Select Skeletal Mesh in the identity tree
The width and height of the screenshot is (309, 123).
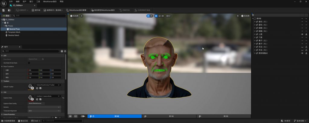coord(14,35)
